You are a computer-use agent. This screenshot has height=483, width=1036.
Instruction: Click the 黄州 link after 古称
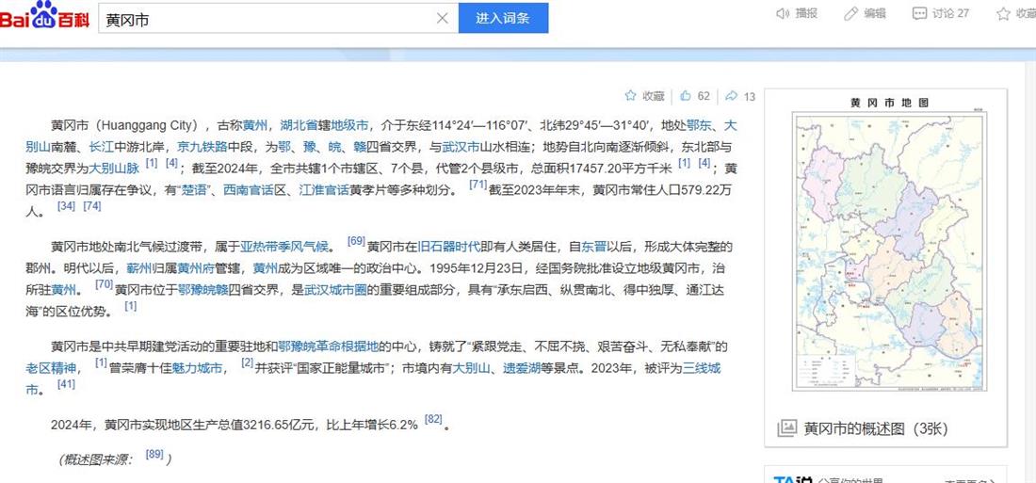(x=254, y=125)
